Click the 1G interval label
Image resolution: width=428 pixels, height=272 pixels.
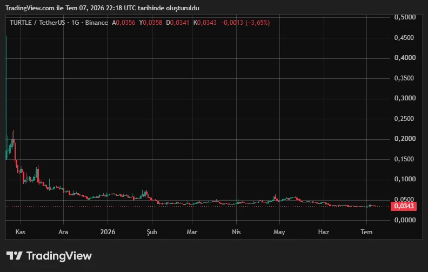tap(75, 23)
